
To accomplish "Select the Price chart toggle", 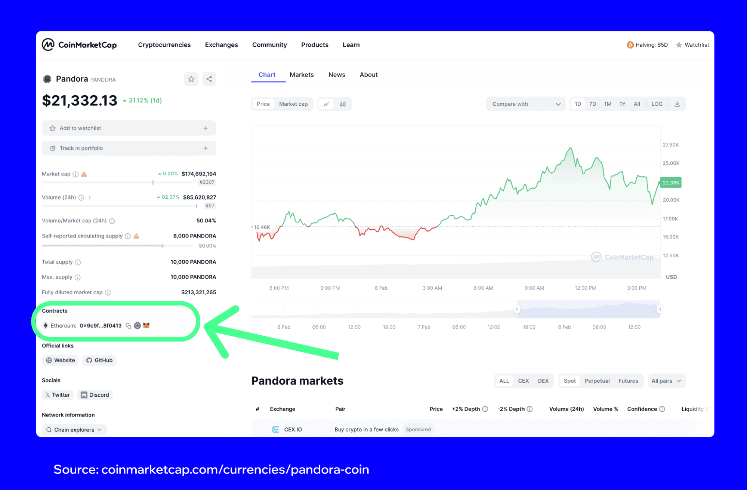I will pos(263,104).
